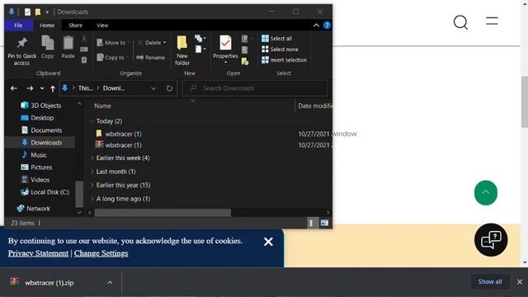Select 3D Objects in navigation pane
The image size is (528, 297).
pyautogui.click(x=41, y=106)
